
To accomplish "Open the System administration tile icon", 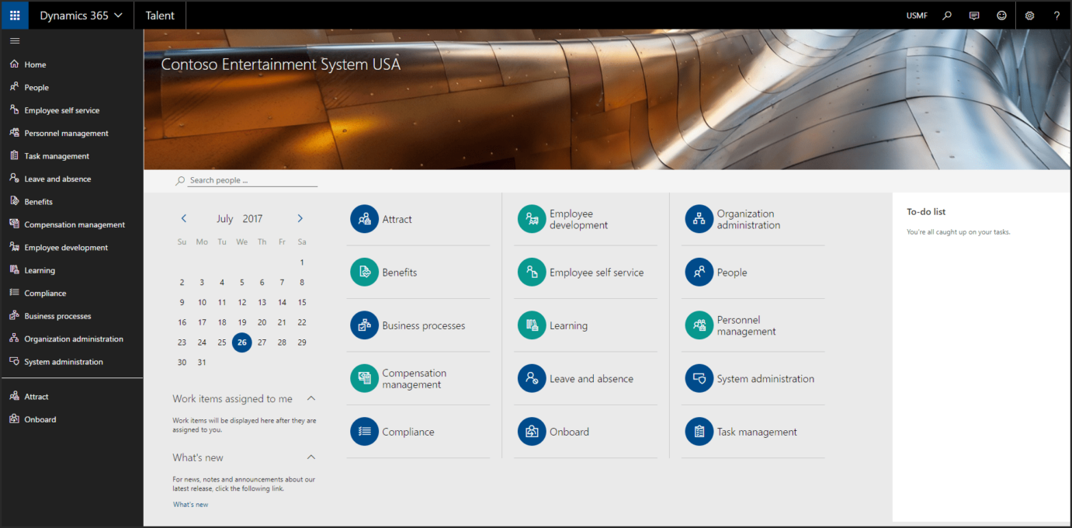I will pyautogui.click(x=699, y=379).
